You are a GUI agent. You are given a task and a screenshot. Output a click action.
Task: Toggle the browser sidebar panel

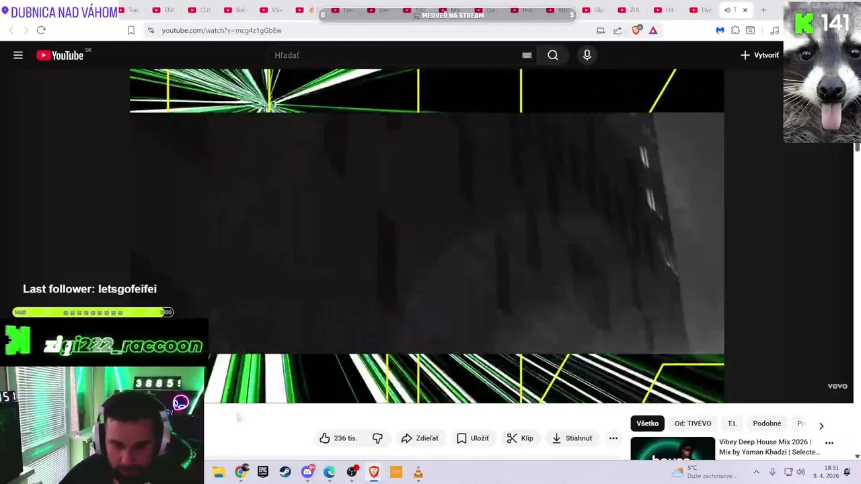[750, 30]
